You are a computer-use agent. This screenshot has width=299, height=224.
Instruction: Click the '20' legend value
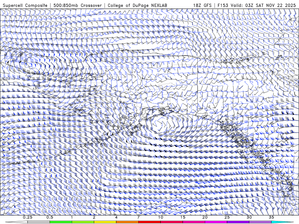[x=205, y=217]
